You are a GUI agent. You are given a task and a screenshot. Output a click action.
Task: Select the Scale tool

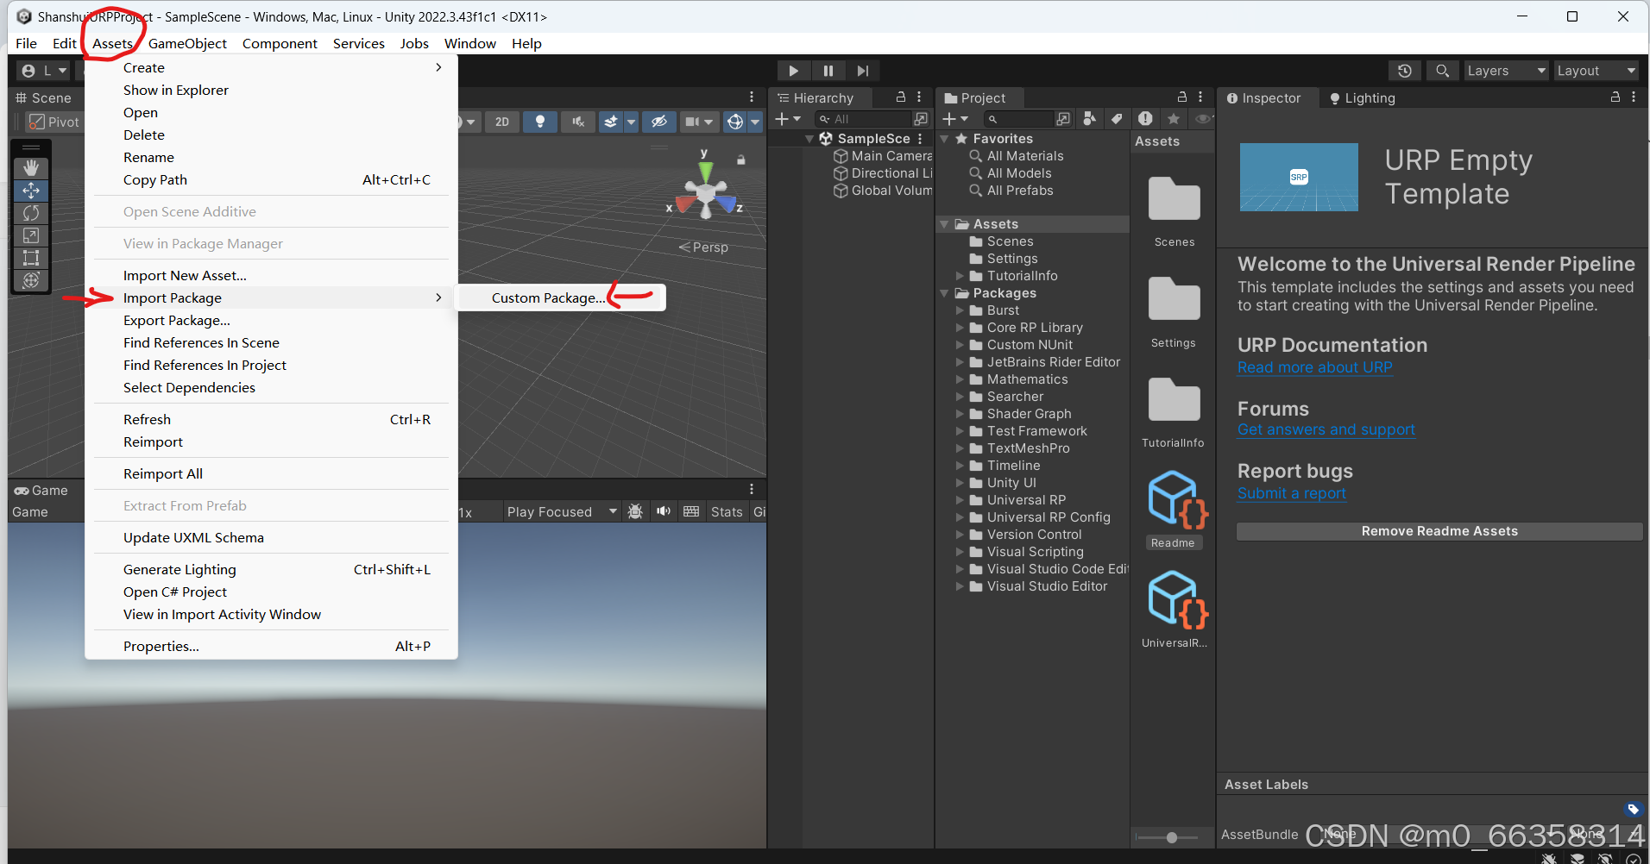[x=31, y=235]
